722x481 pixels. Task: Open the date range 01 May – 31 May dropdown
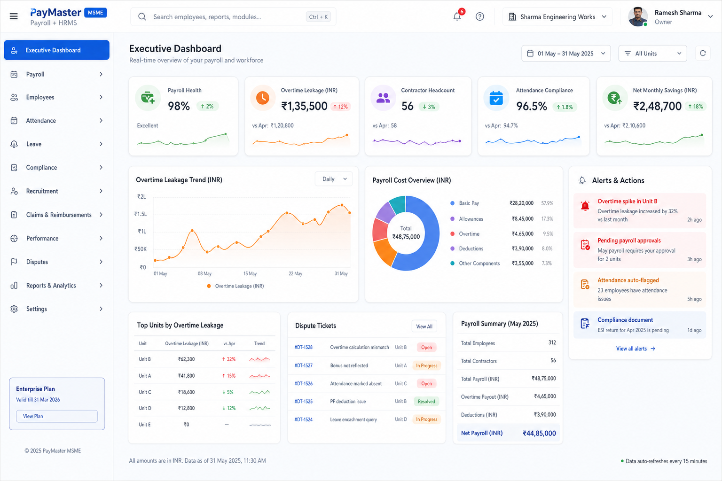(566, 54)
